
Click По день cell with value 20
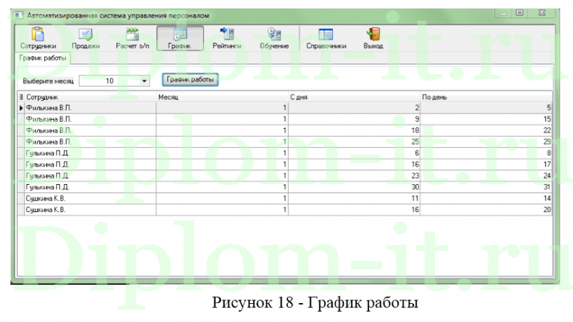coord(486,209)
